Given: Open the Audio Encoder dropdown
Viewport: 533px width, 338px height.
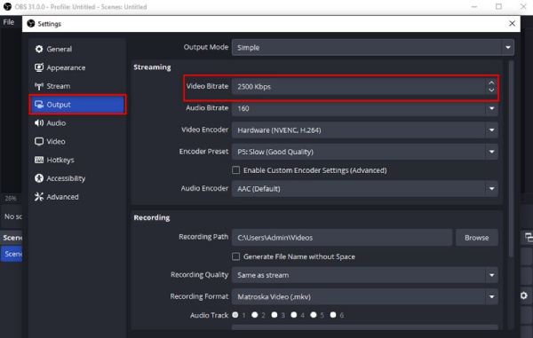Looking at the screenshot, I should tap(365, 189).
